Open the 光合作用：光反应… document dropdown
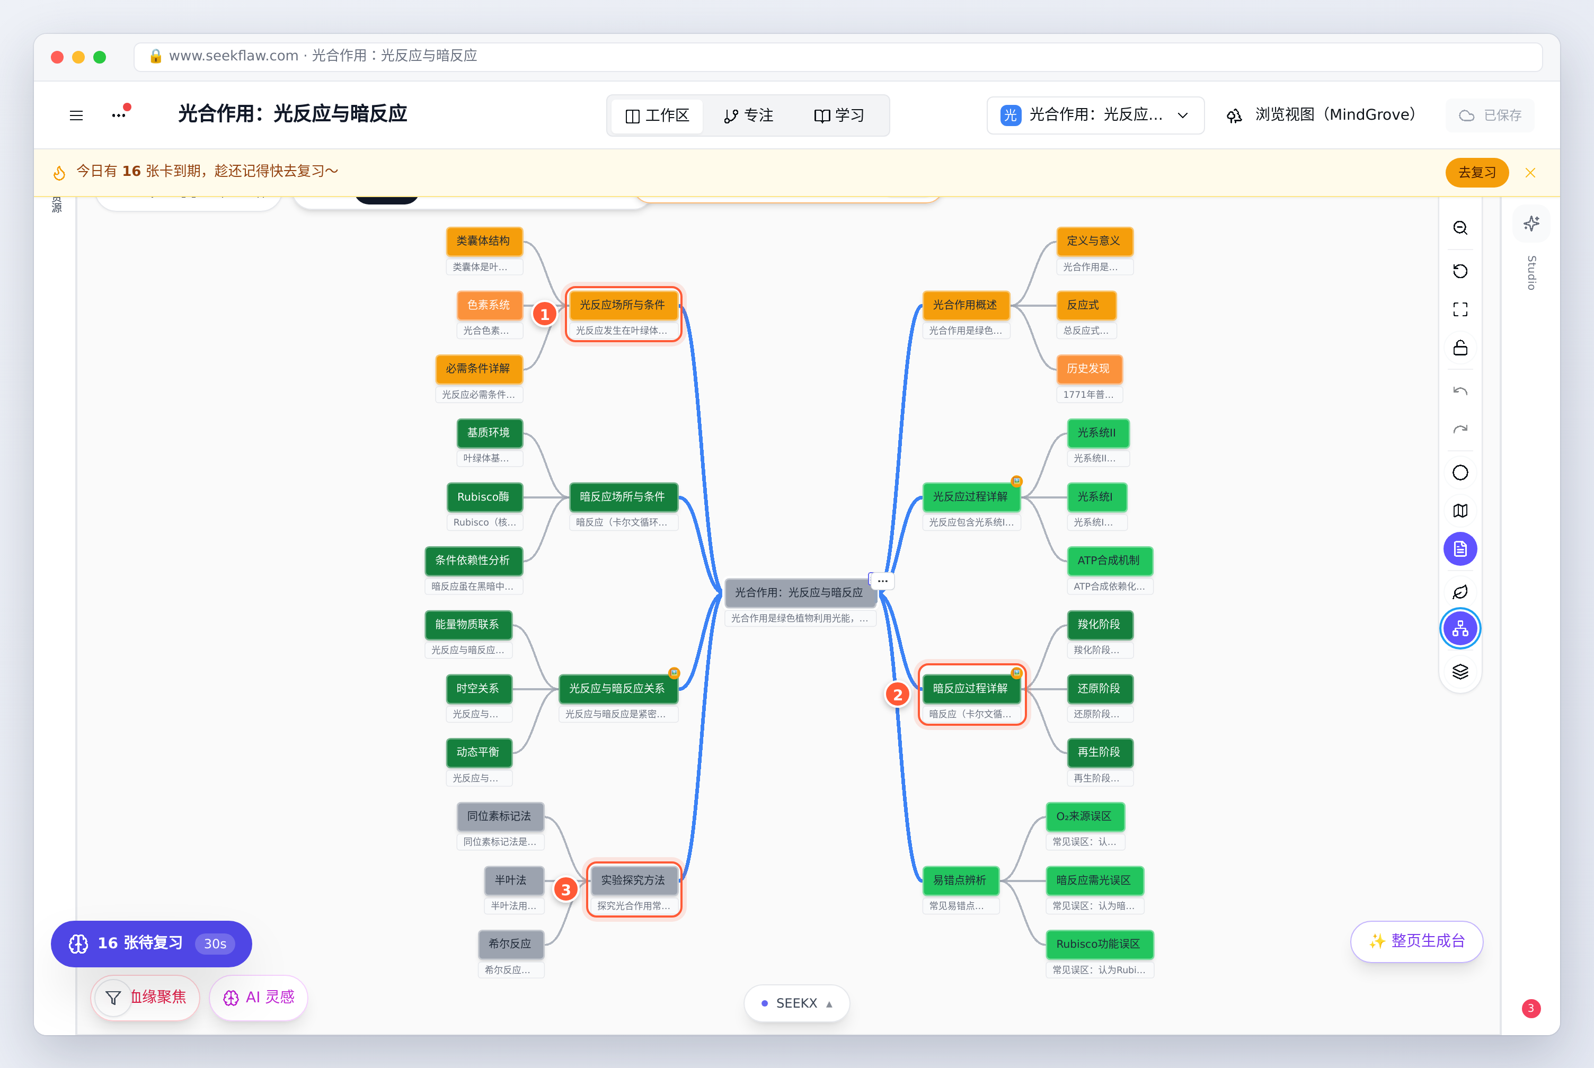The height and width of the screenshot is (1068, 1594). pyautogui.click(x=1095, y=115)
